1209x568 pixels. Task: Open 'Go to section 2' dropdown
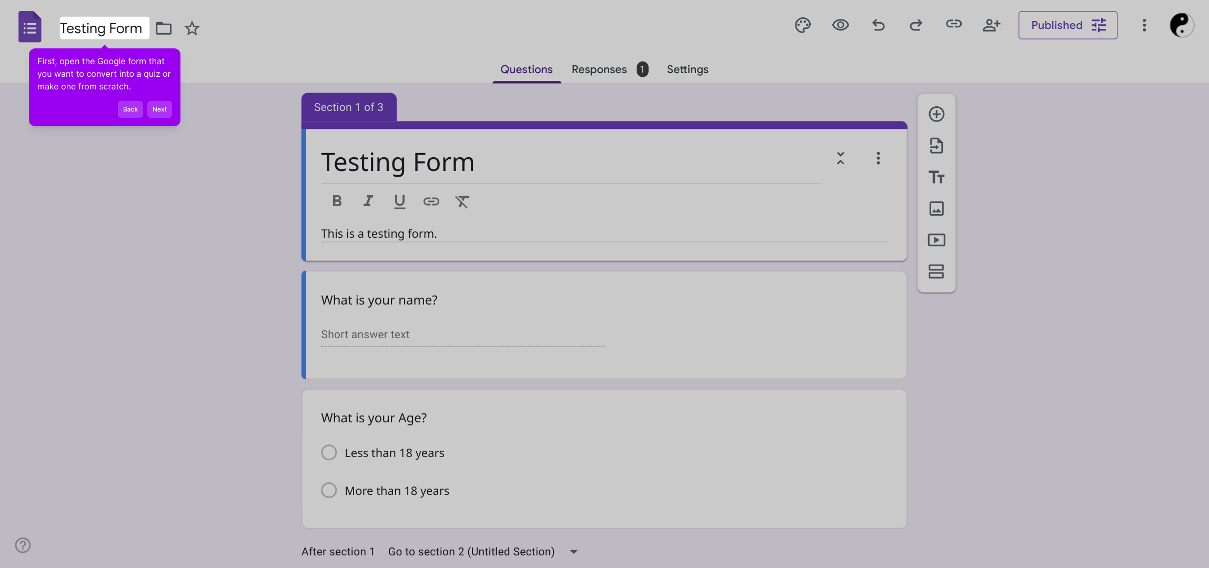(573, 552)
